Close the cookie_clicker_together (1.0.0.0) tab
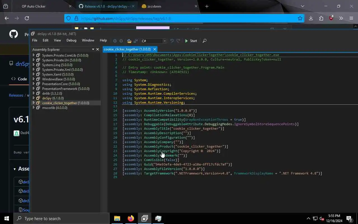 (x=154, y=49)
